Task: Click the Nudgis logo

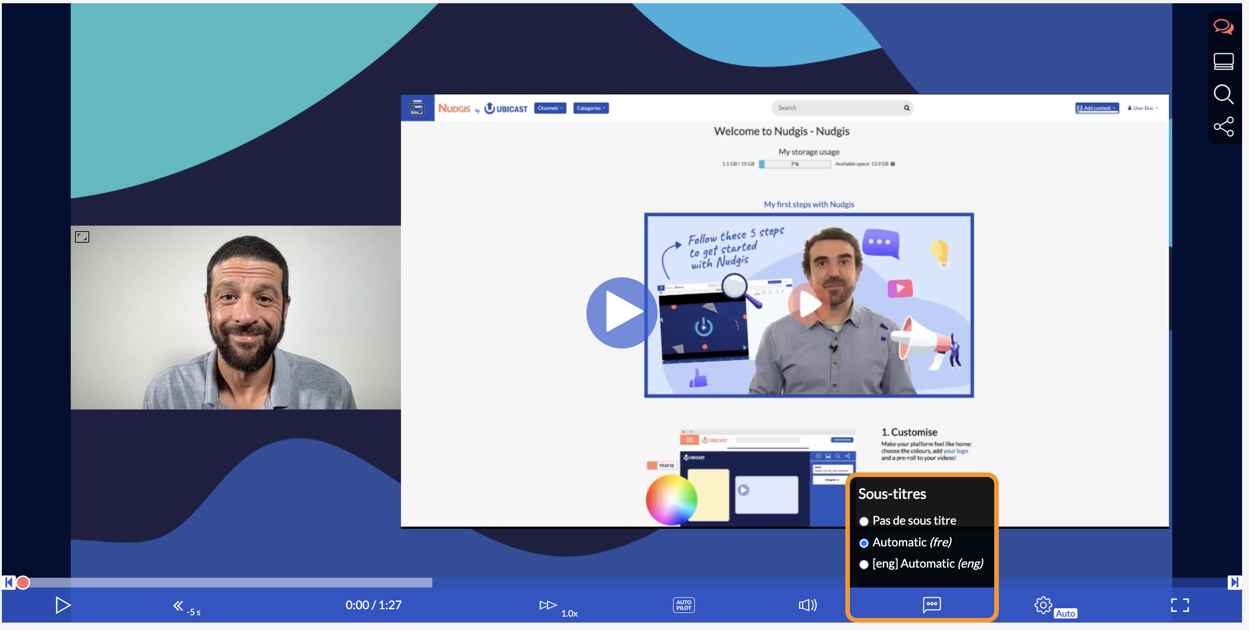Action: pyautogui.click(x=454, y=109)
